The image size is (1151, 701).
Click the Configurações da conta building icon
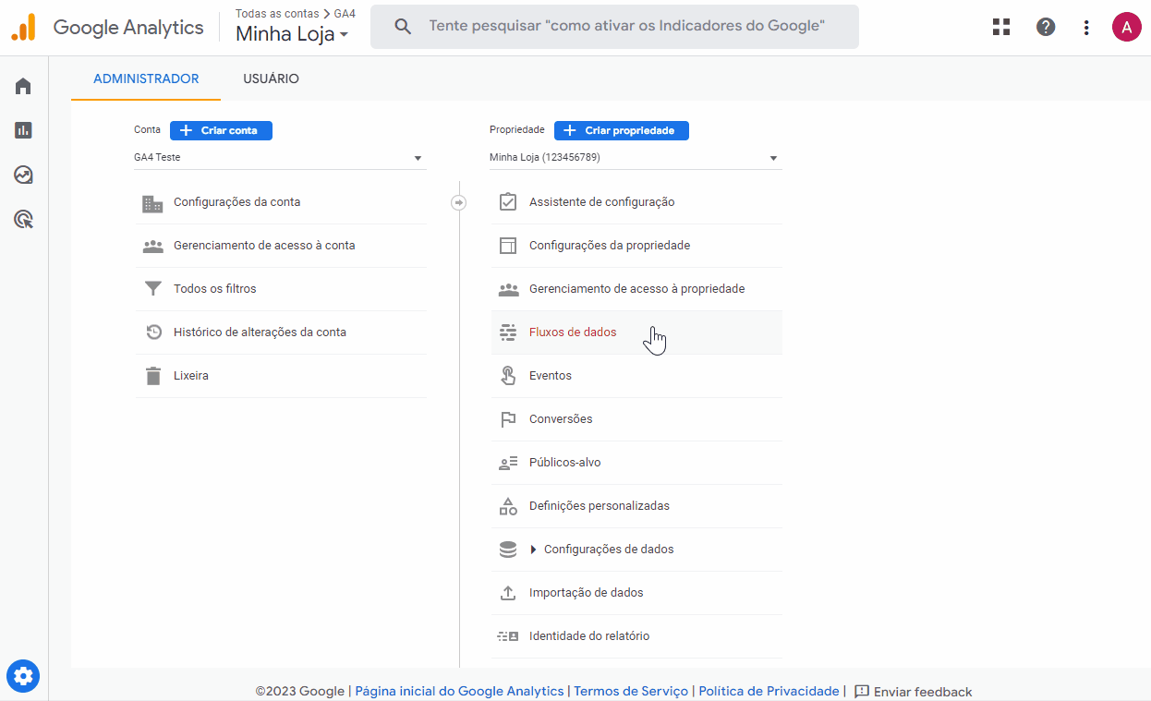pyautogui.click(x=152, y=203)
